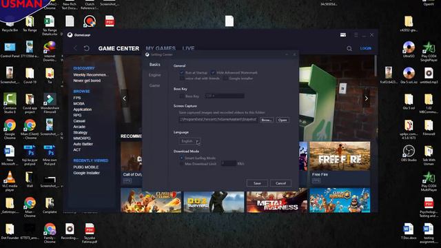This screenshot has height=248, width=441.
Task: Open Clash of Clans game thumbnail
Action: [x=151, y=200]
